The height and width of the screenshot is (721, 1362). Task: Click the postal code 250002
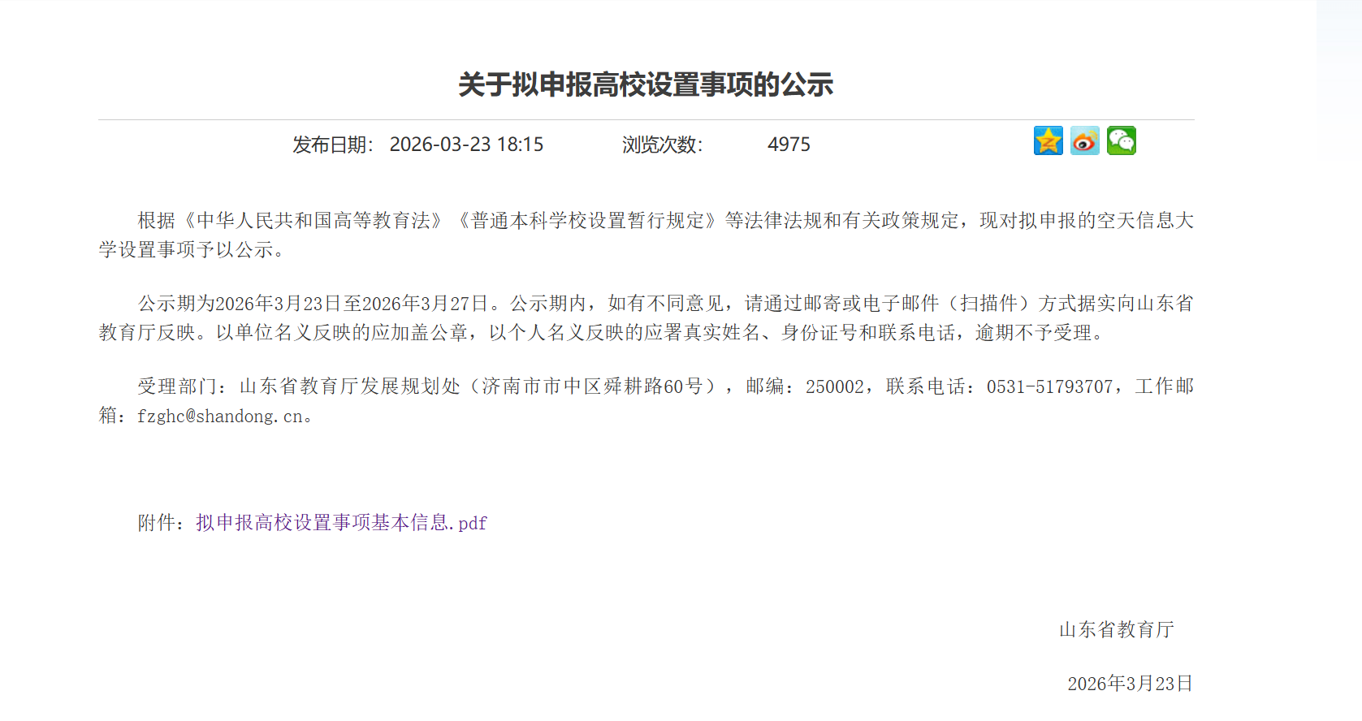click(835, 387)
